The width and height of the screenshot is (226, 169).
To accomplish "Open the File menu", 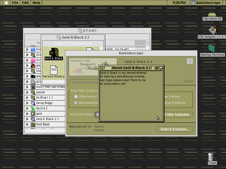I will pos(15,3).
